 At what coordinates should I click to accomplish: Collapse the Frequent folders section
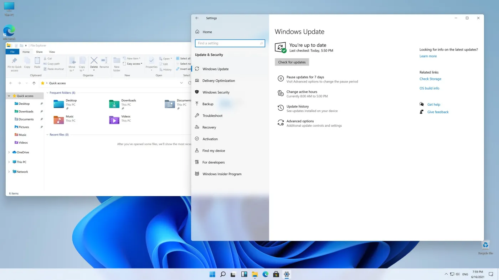[47, 93]
